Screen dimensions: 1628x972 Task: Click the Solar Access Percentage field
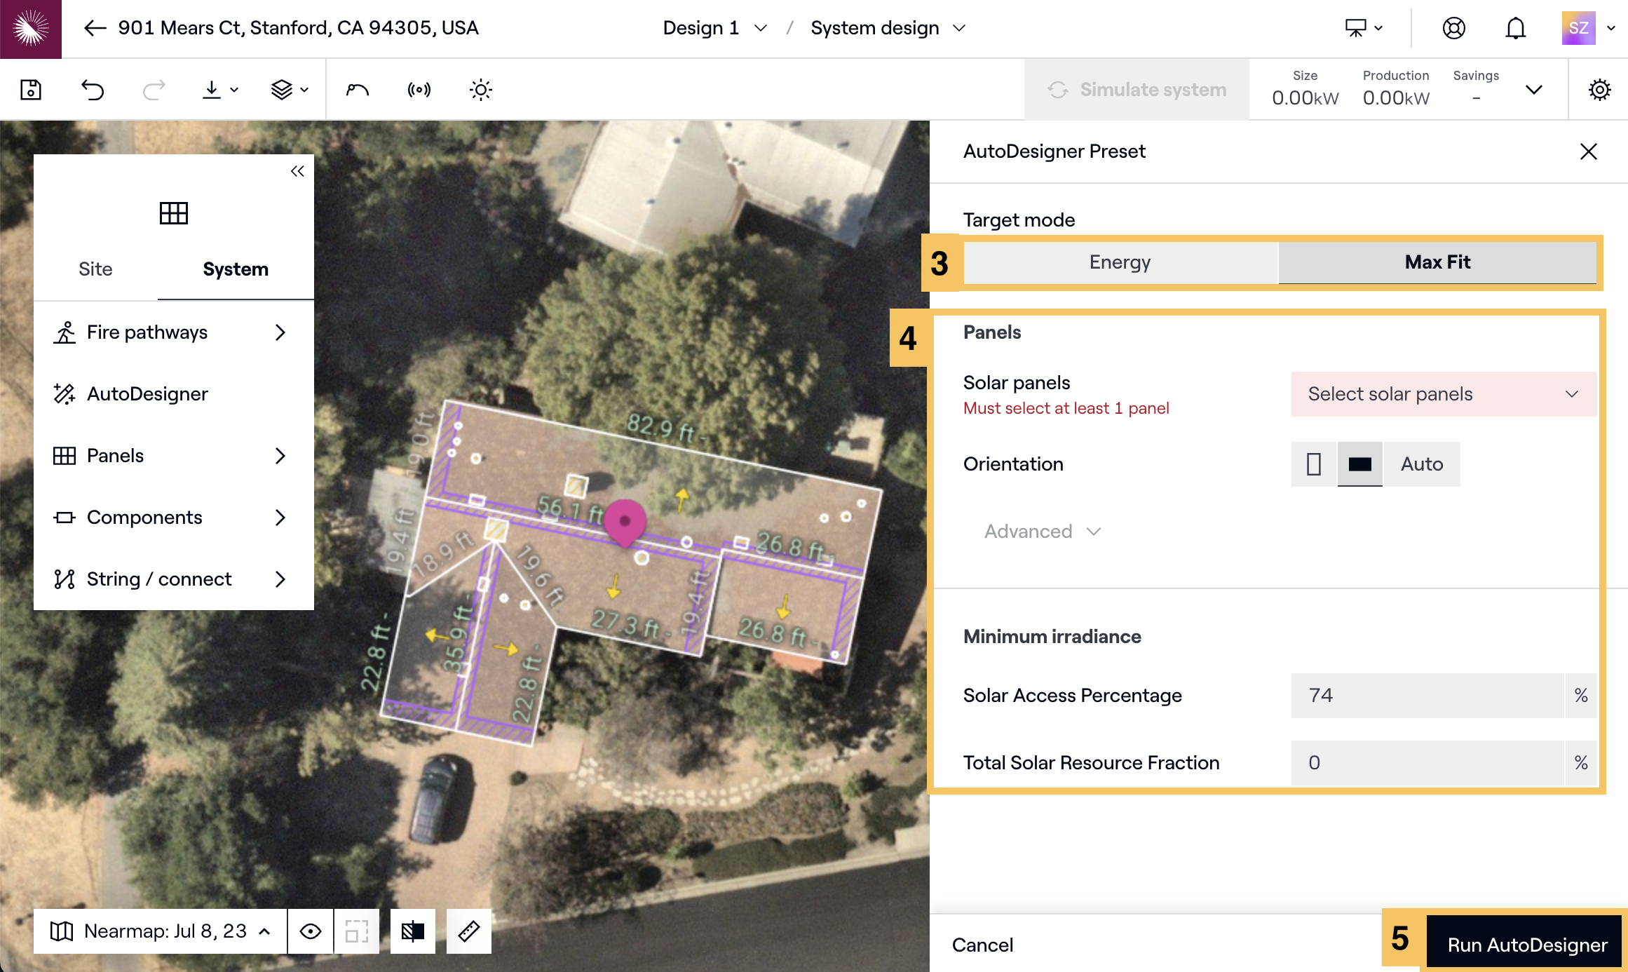(1427, 696)
